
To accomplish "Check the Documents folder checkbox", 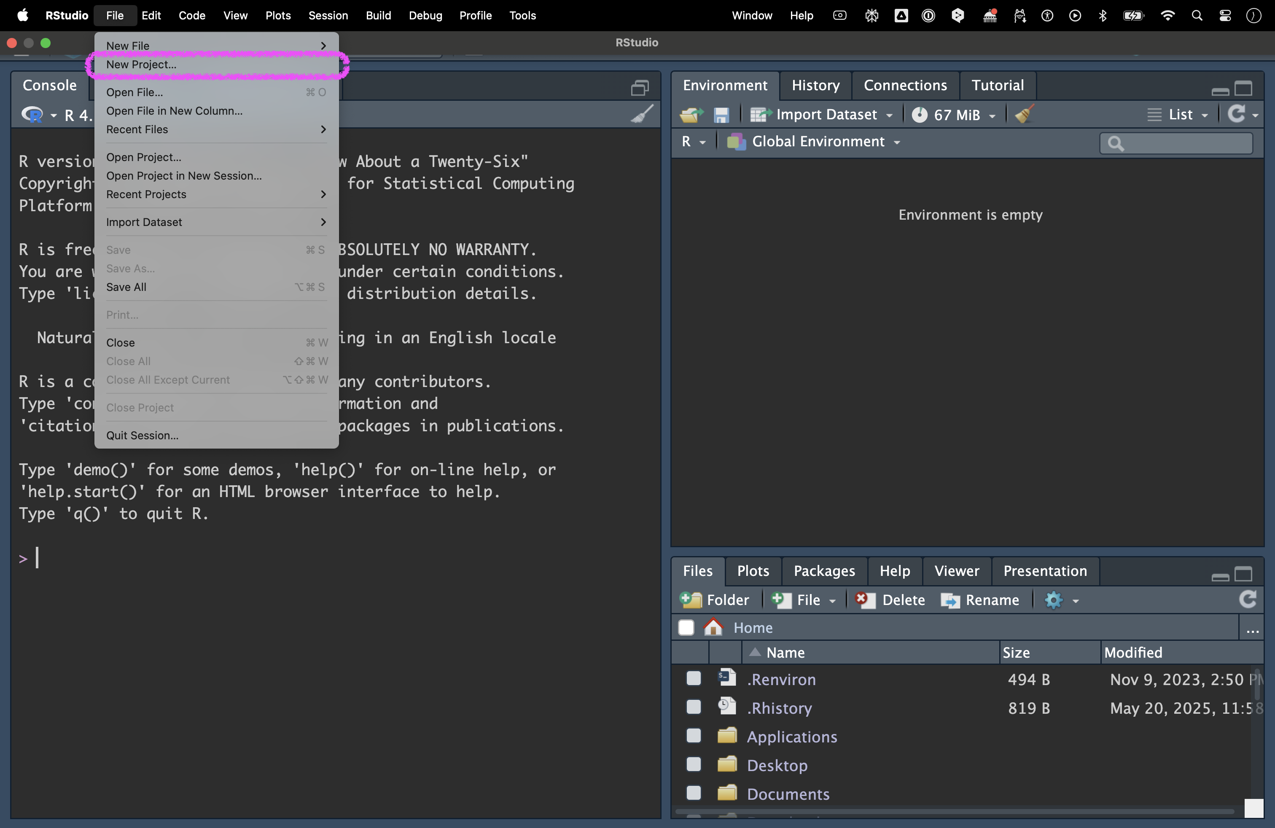I will click(693, 793).
